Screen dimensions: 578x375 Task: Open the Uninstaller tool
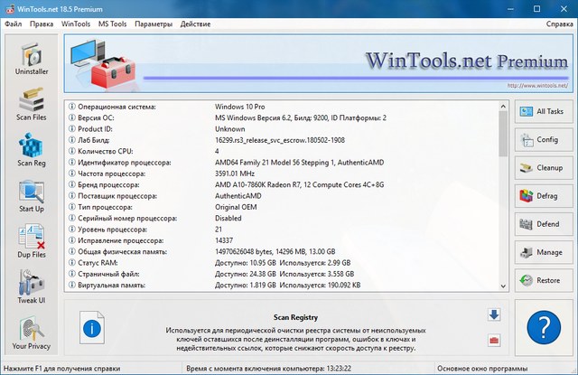point(32,60)
